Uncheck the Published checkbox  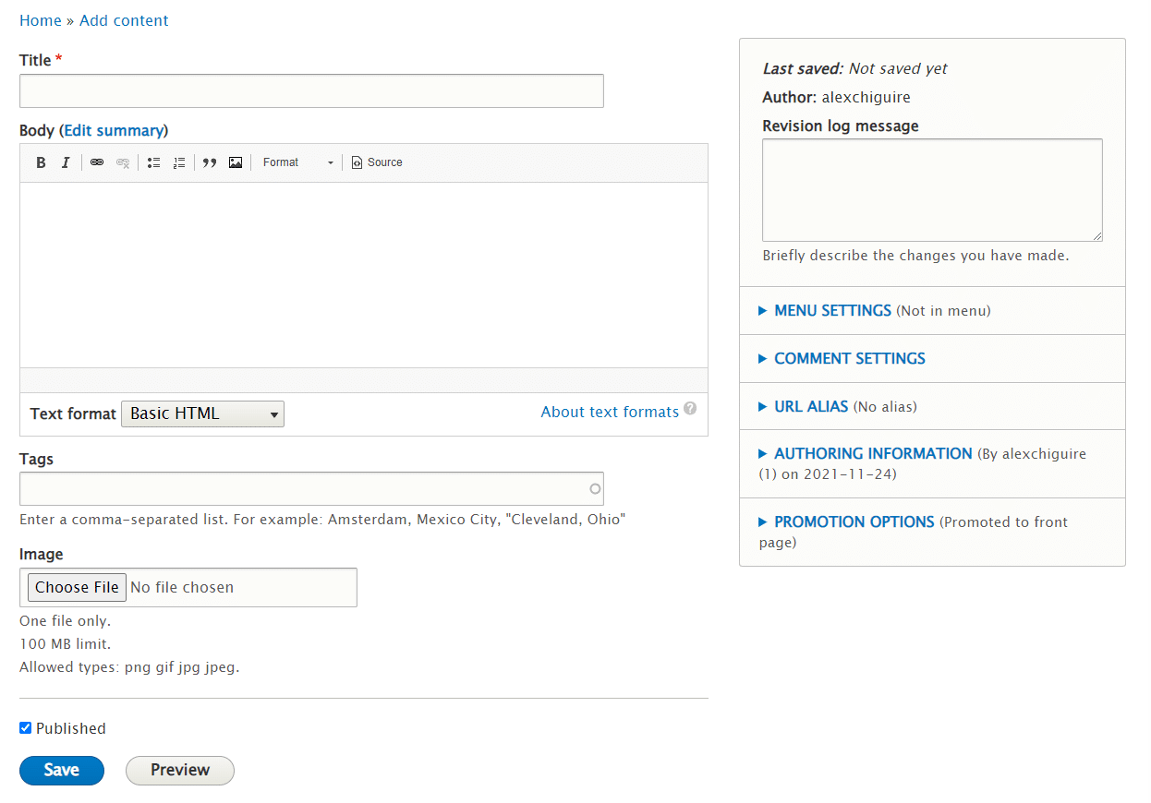tap(26, 728)
